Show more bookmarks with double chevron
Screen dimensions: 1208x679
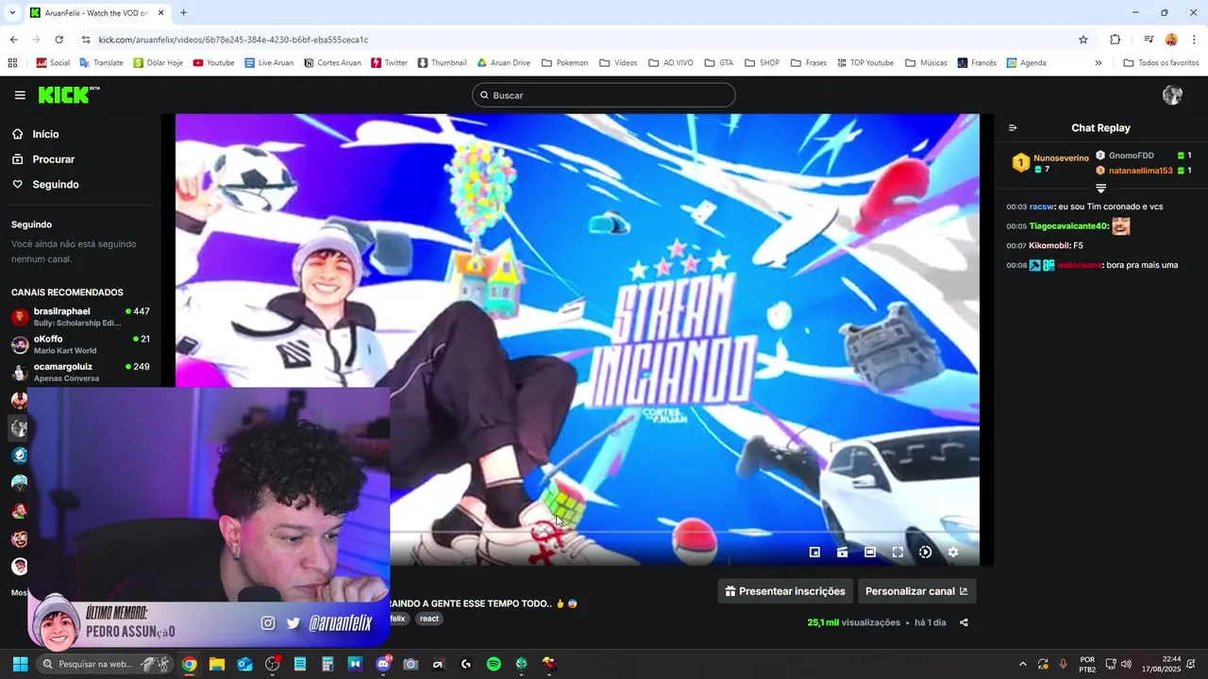click(x=1098, y=63)
